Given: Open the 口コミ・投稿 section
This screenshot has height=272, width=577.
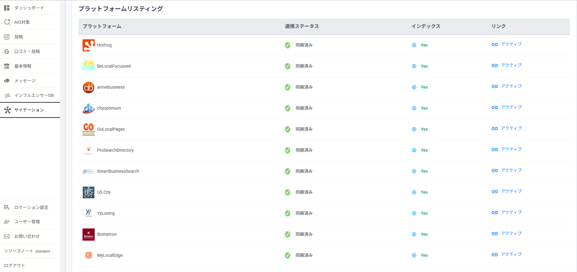Looking at the screenshot, I should (30, 51).
